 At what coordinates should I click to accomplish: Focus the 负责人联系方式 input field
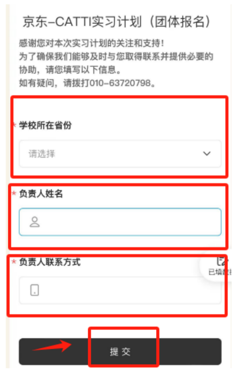(120, 290)
